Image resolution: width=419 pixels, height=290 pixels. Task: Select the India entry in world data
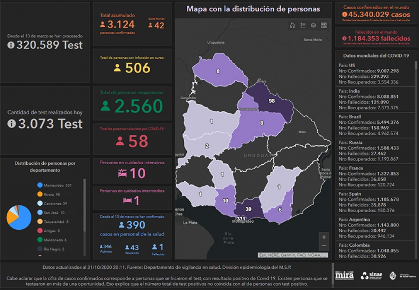pos(375,100)
